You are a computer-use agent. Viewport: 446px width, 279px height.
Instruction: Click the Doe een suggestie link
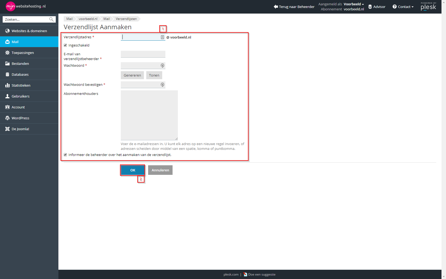pos(262,274)
